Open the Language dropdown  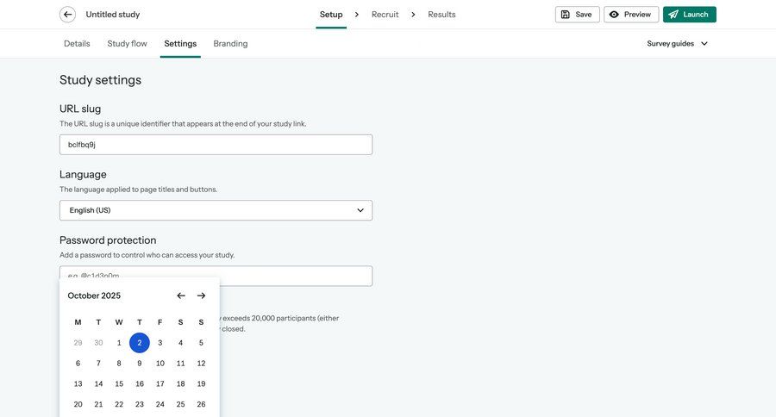click(216, 210)
